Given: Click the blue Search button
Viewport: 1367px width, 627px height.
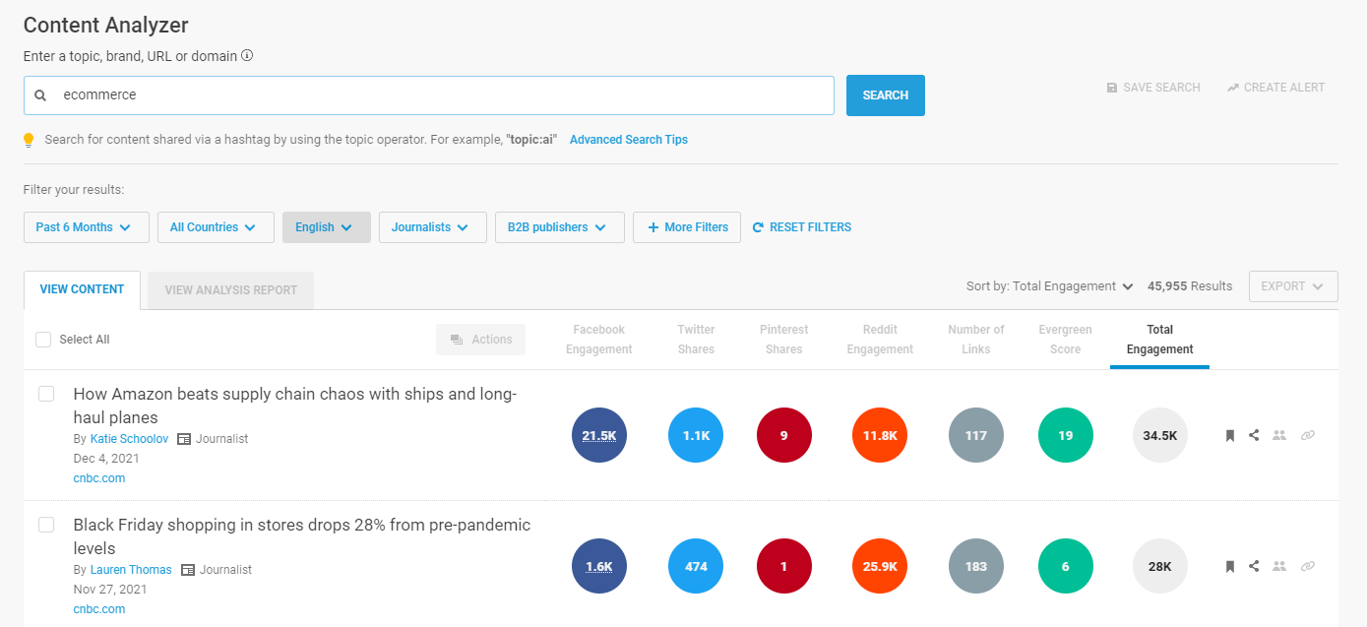Looking at the screenshot, I should coord(886,95).
